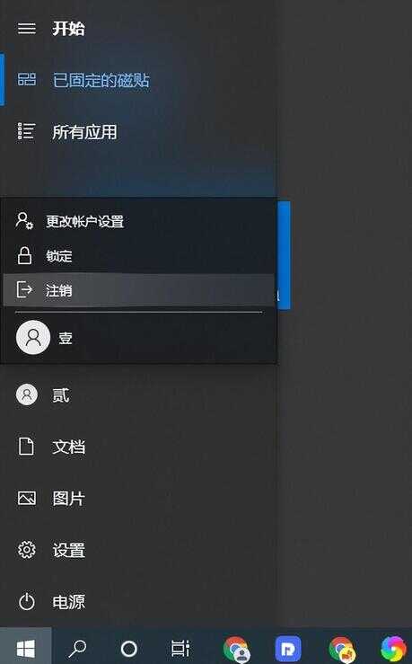Screen dimensions: 412x664
Task: Open Task View on the taskbar
Action: click(x=180, y=649)
